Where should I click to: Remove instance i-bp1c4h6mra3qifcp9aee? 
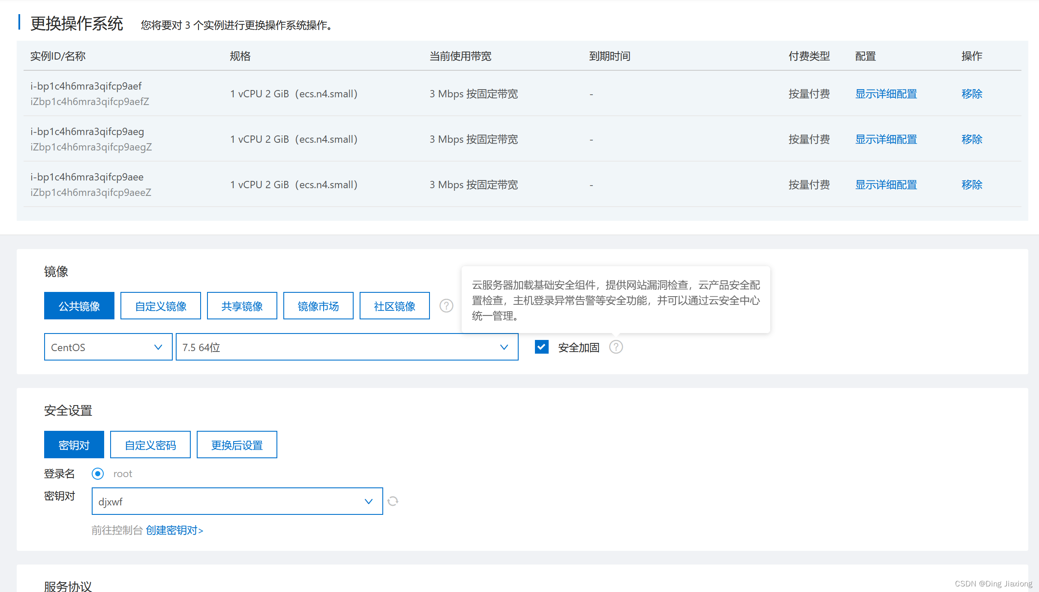pyautogui.click(x=972, y=185)
